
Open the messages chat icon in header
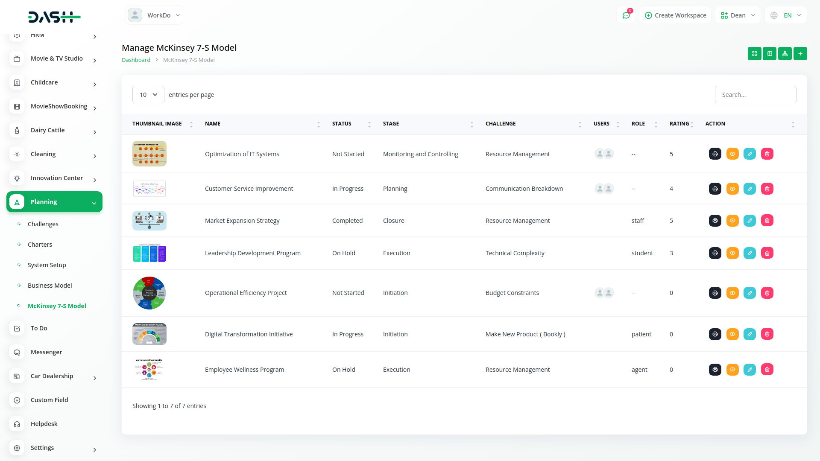point(626,15)
